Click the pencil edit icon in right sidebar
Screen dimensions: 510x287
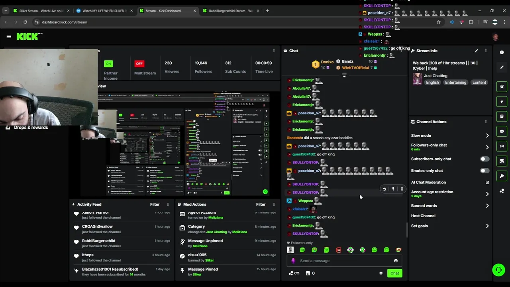[502, 67]
